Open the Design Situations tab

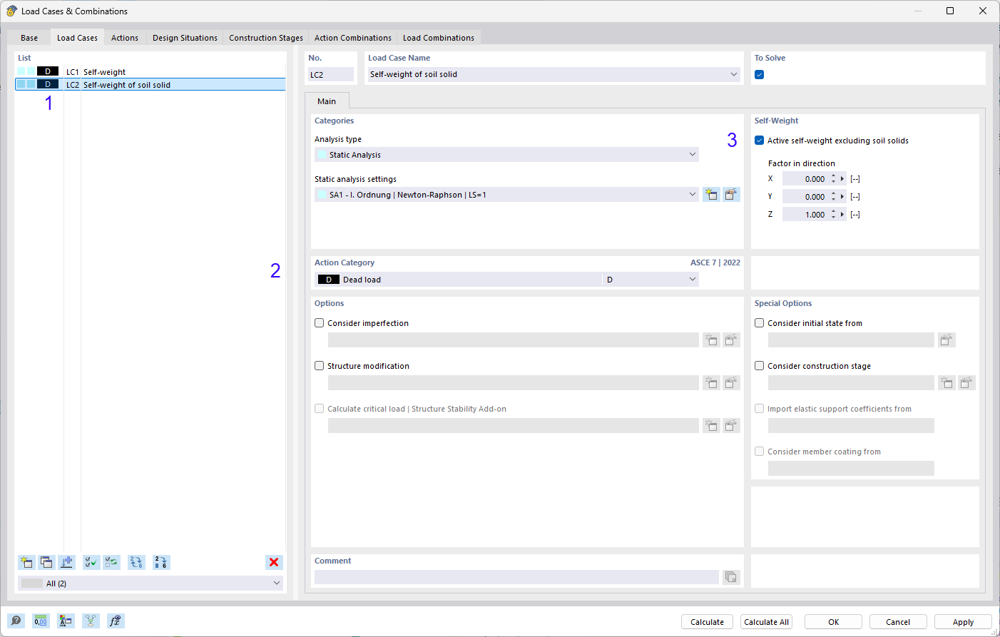tap(185, 38)
